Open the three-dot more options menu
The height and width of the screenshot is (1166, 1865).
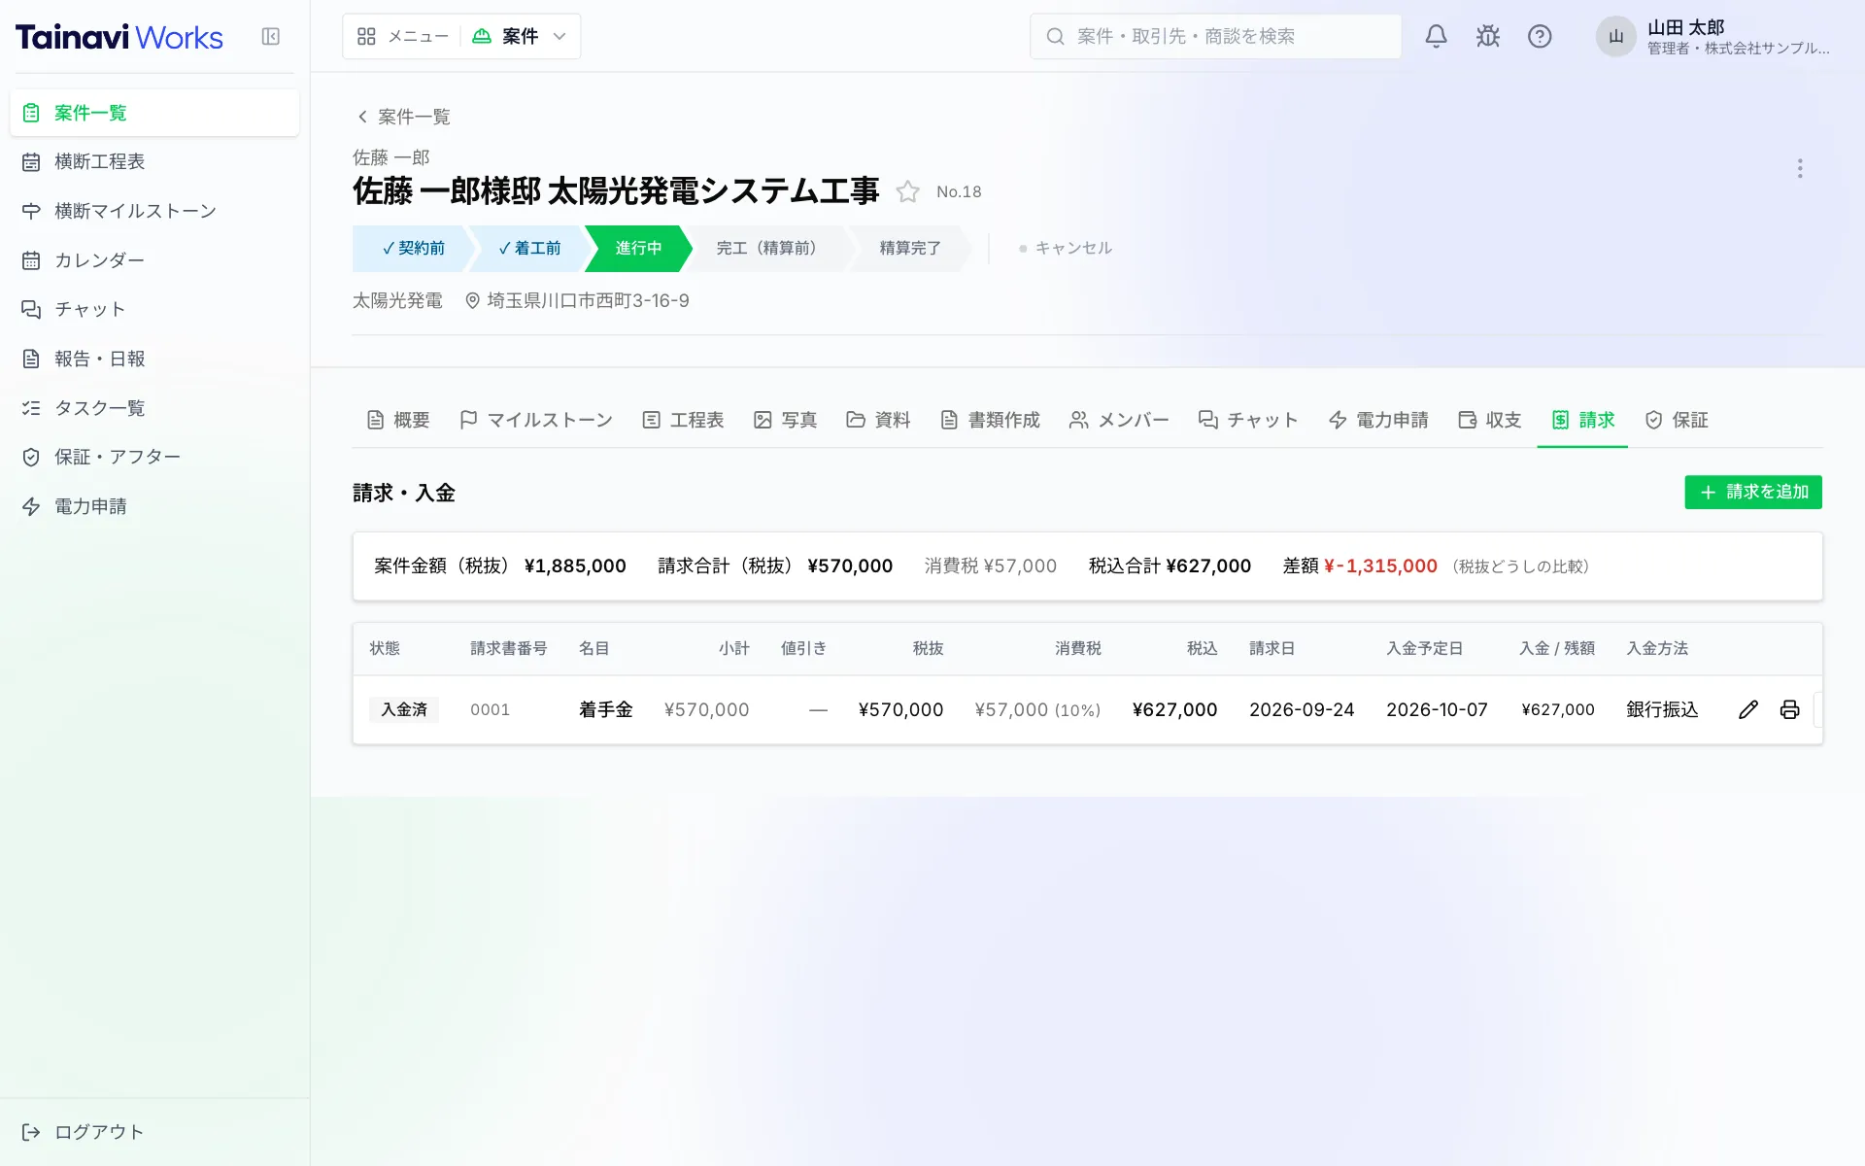tap(1800, 168)
